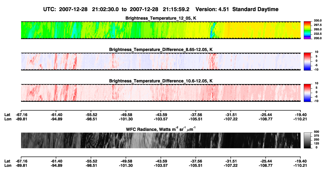Click latitude -55.52 below WFC Radiance panel

[91, 161]
